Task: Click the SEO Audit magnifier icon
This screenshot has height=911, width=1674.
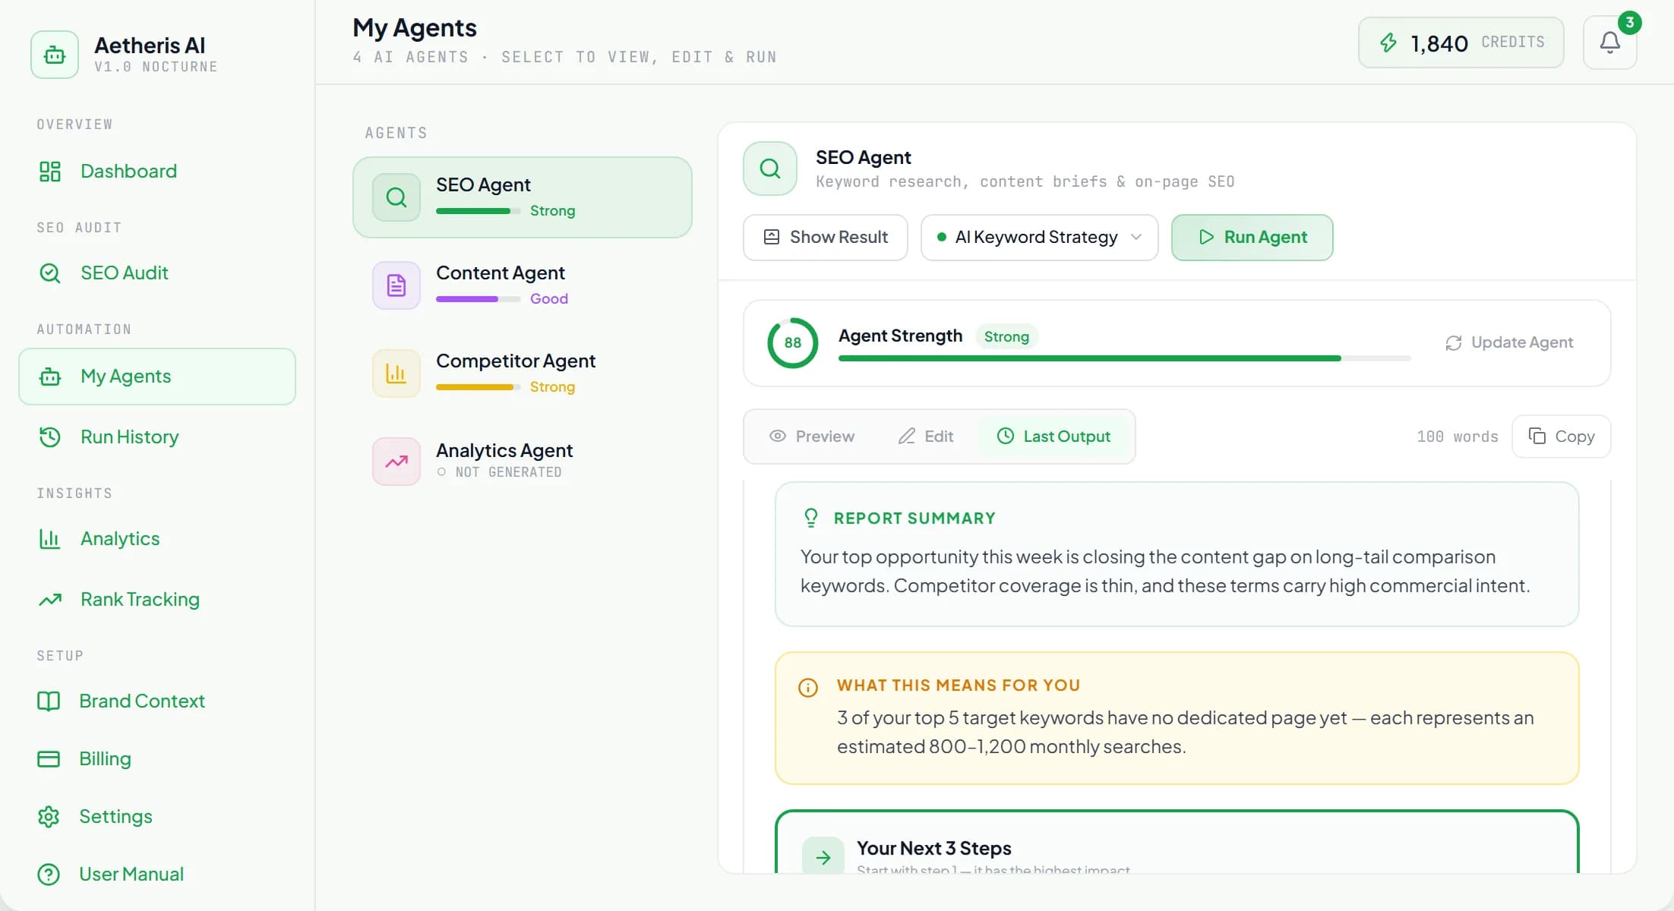Action: 50,273
